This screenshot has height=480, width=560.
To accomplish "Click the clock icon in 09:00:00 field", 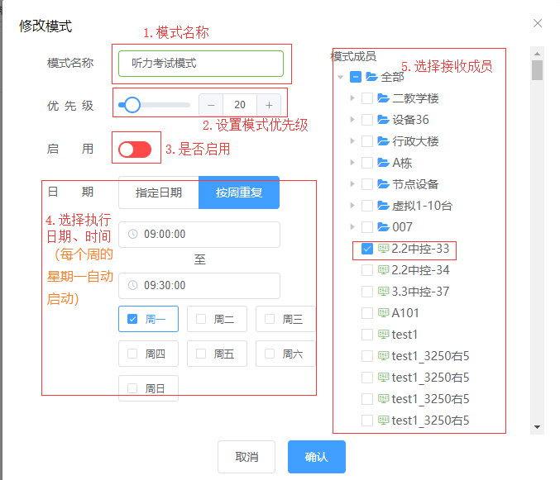I will click(133, 235).
